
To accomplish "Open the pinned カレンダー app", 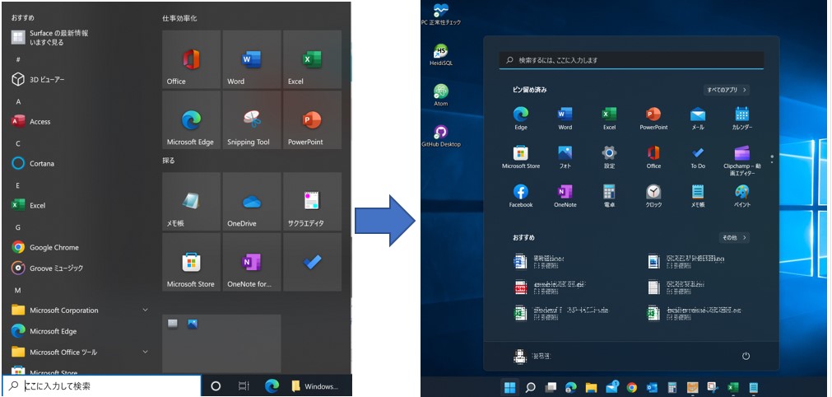I will click(741, 119).
